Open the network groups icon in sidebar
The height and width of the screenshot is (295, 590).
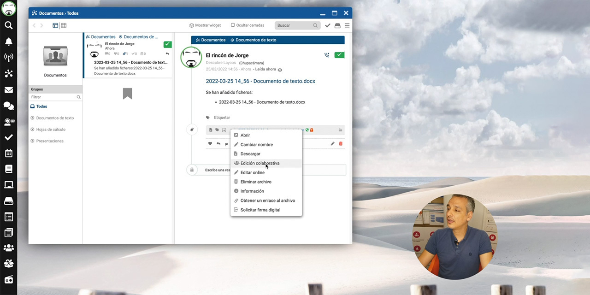coord(8,74)
